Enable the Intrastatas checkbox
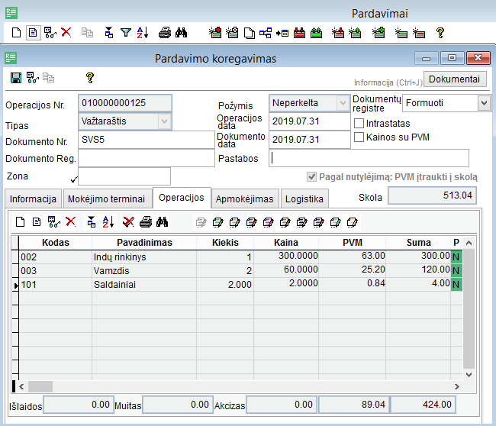This screenshot has width=496, height=426. 360,123
